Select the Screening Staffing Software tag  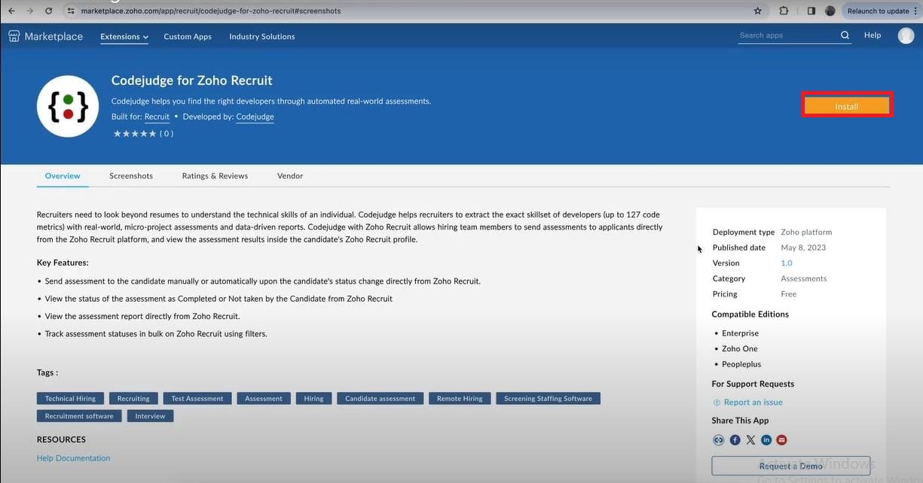pyautogui.click(x=548, y=399)
